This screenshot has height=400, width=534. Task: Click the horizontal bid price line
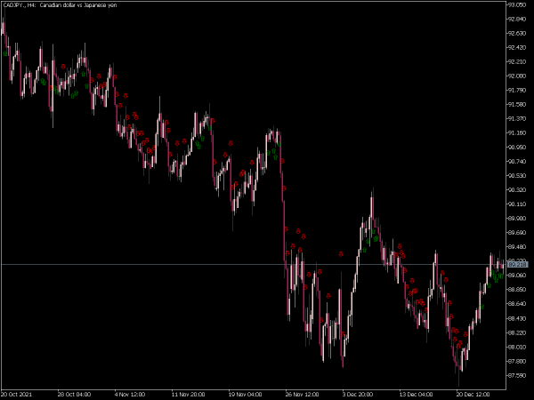(254, 264)
